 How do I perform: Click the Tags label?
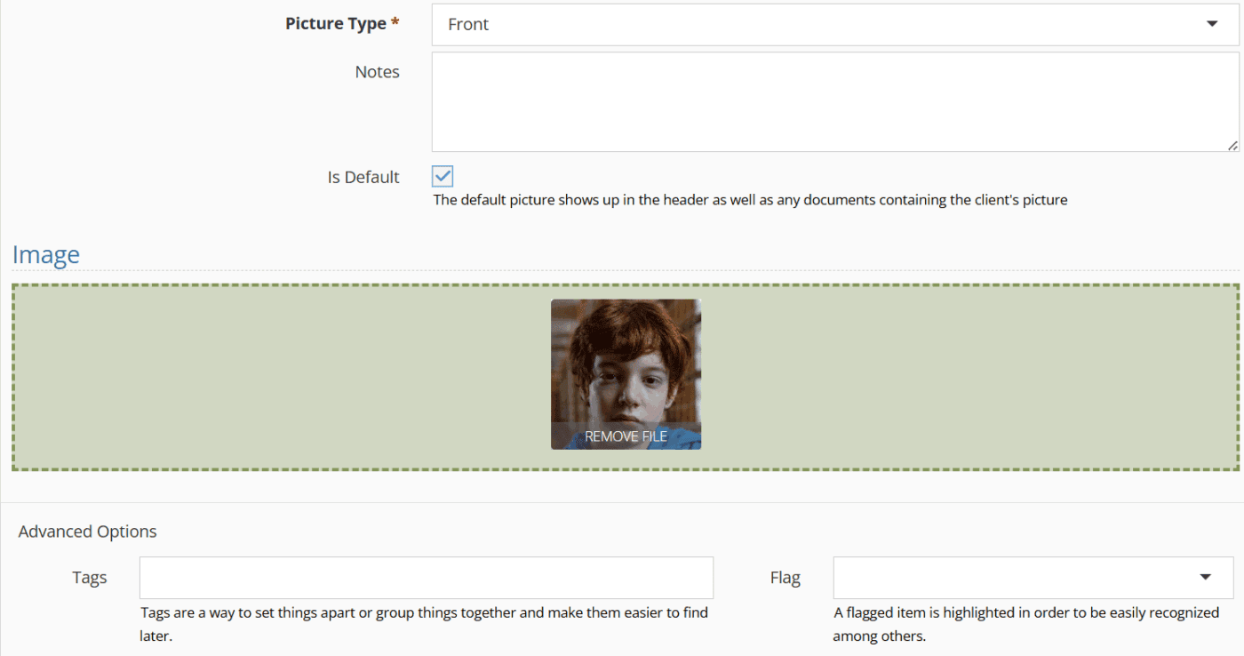(90, 578)
